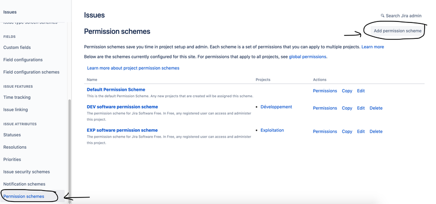436x204 pixels.
Task: Open Permission schemes in the sidebar
Action: point(23,196)
